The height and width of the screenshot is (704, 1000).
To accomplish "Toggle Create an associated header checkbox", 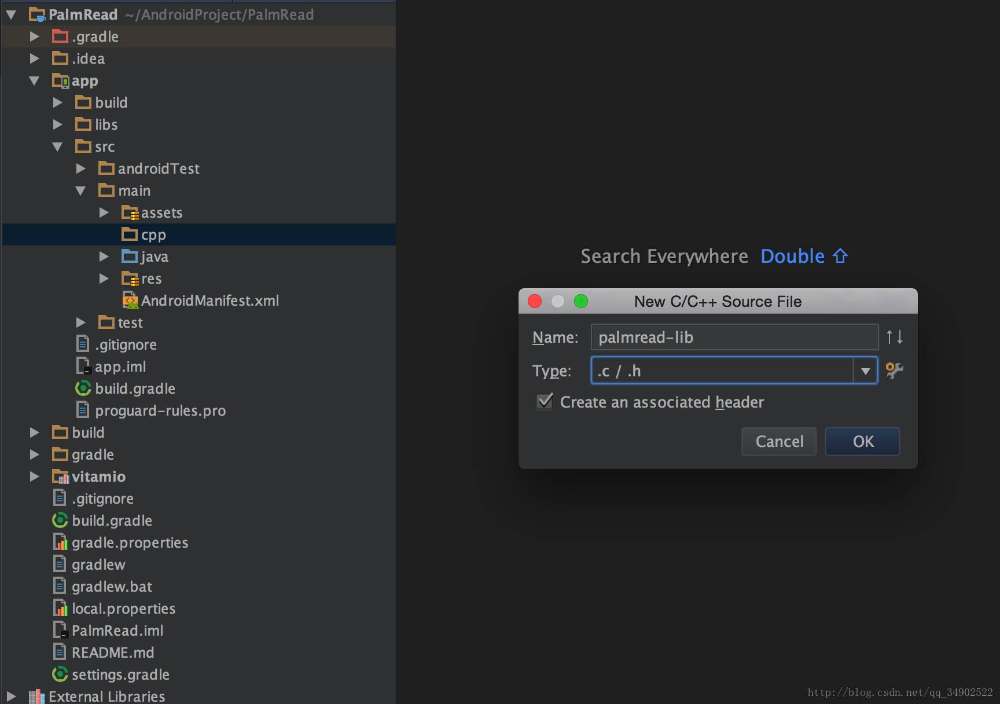I will (545, 402).
